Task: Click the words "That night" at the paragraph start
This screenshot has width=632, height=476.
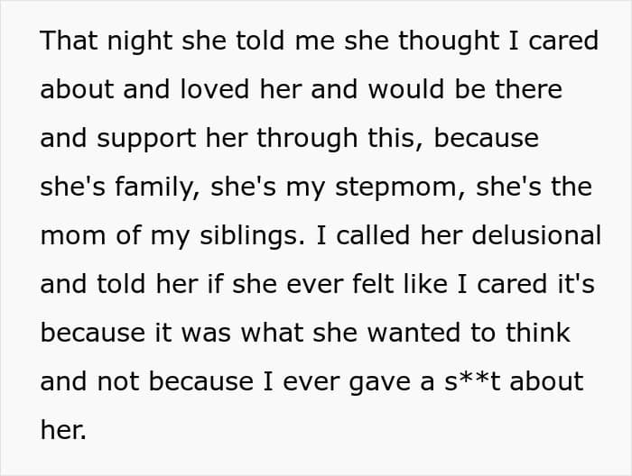Action: 89,41
